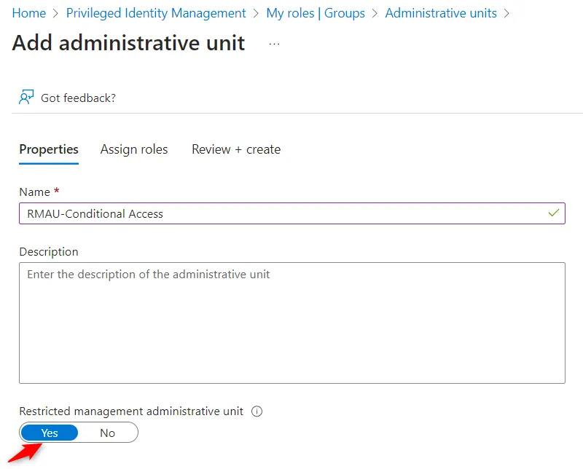Open the ellipsis more options menu
The image size is (583, 469).
274,44
